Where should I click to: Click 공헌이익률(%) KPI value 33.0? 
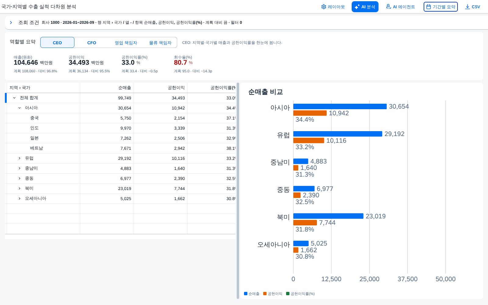(128, 63)
